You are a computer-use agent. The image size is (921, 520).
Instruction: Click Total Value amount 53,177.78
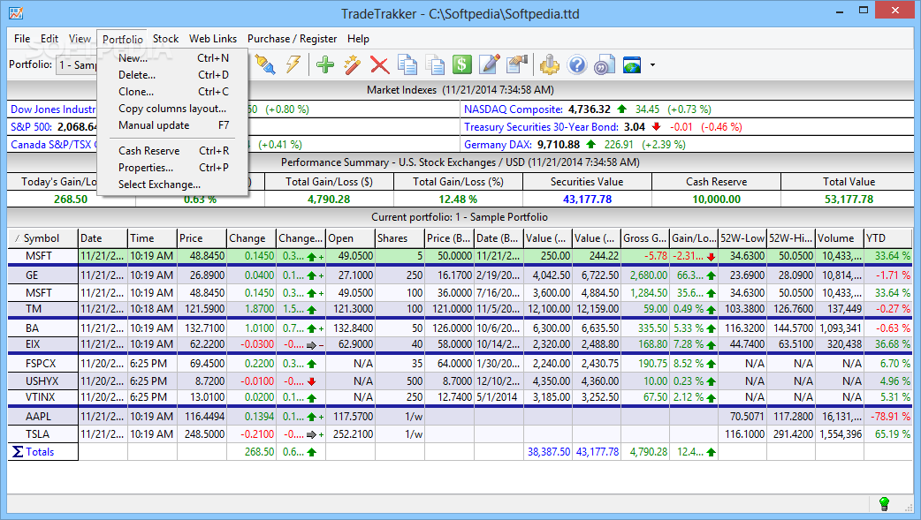(x=849, y=199)
